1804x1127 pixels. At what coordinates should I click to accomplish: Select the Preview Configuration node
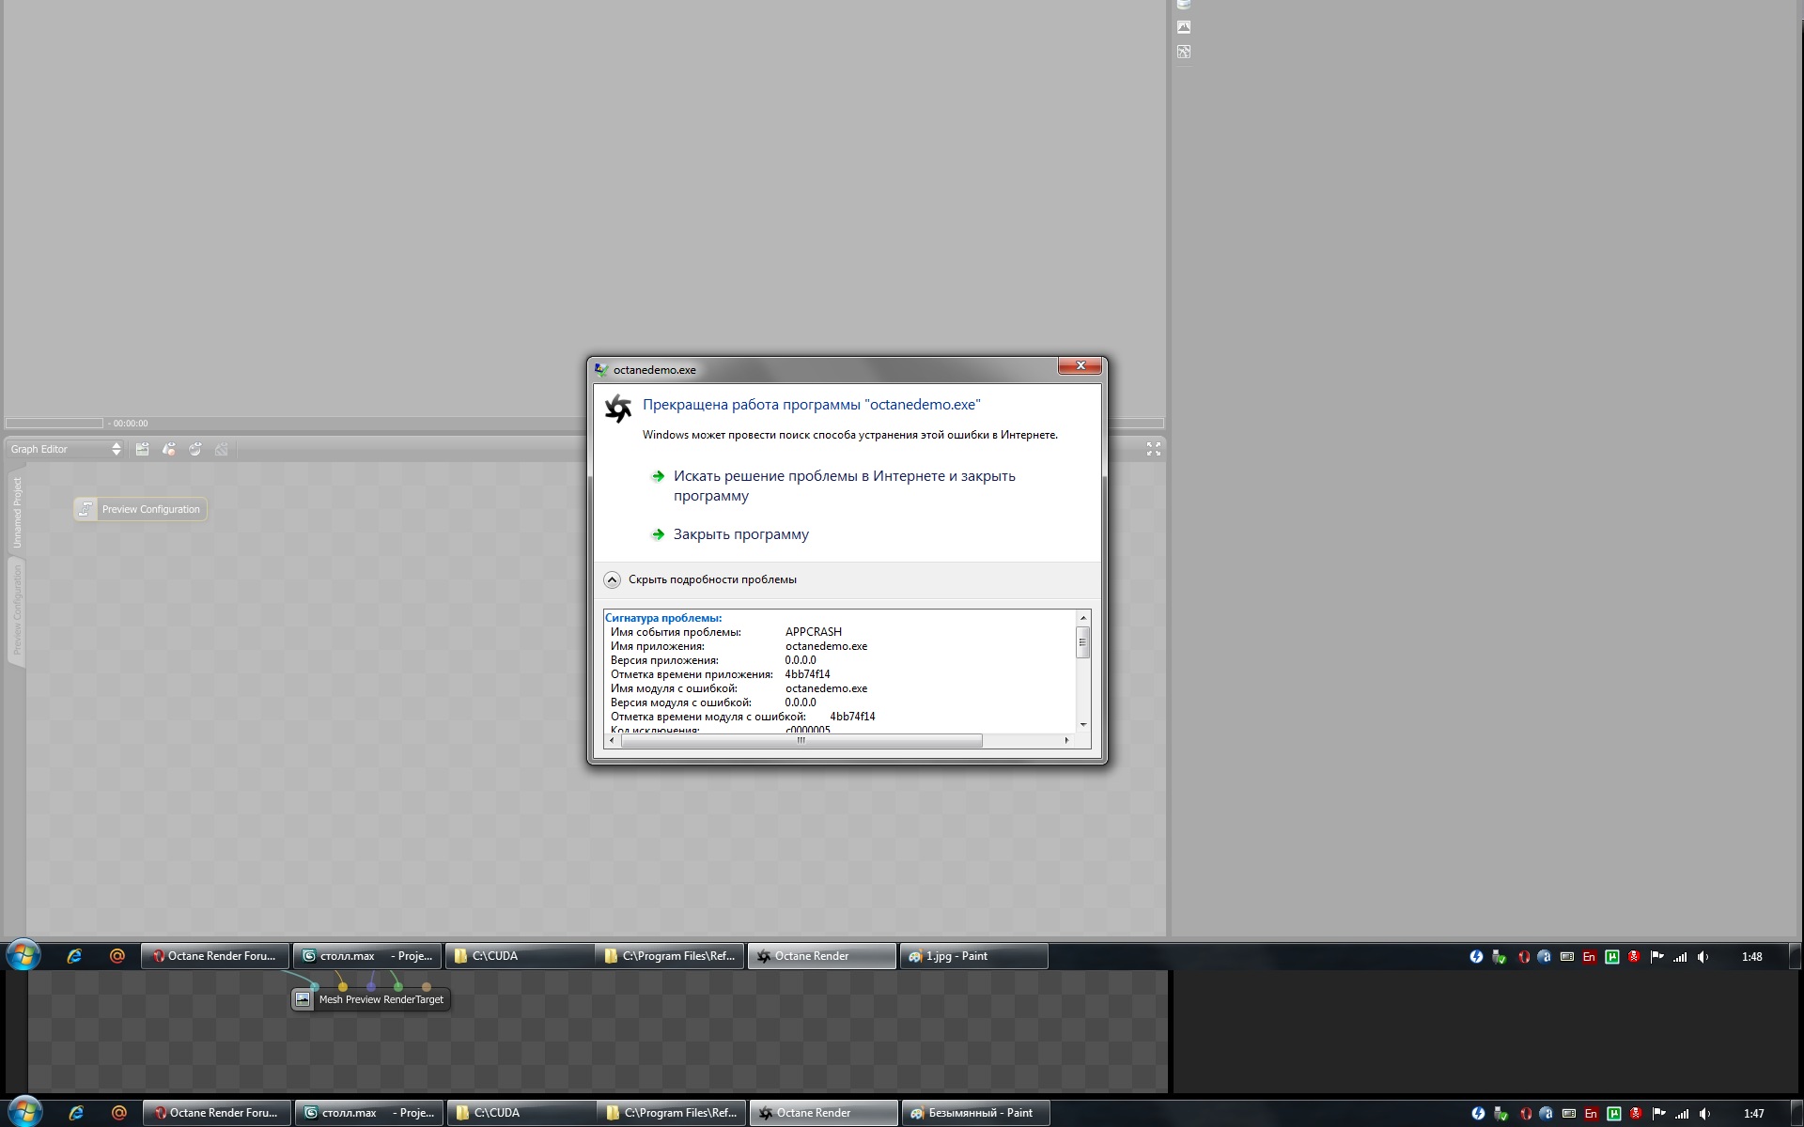pos(140,509)
